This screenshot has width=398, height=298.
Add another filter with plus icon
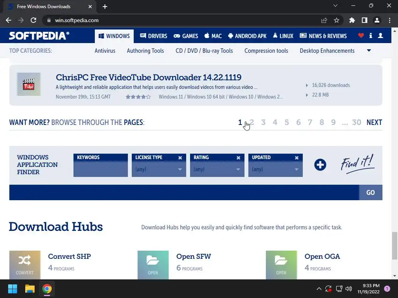tap(320, 165)
